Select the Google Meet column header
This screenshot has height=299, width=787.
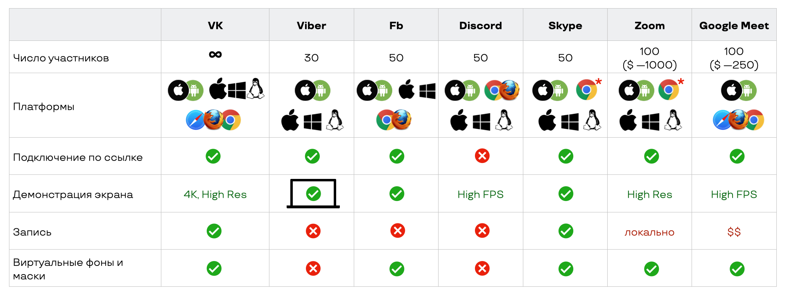click(x=734, y=26)
